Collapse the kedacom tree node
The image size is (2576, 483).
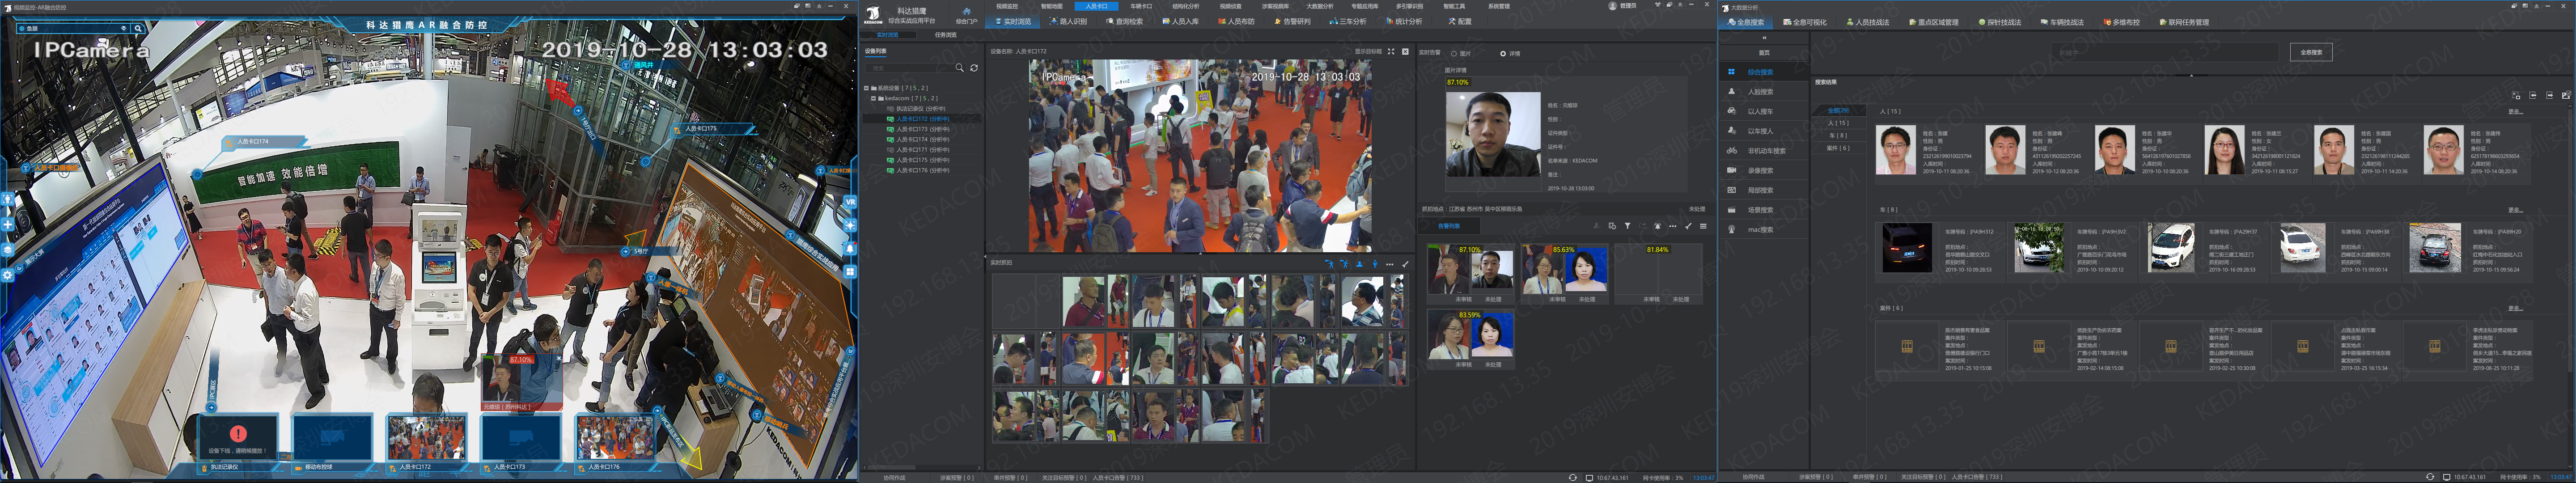(873, 98)
